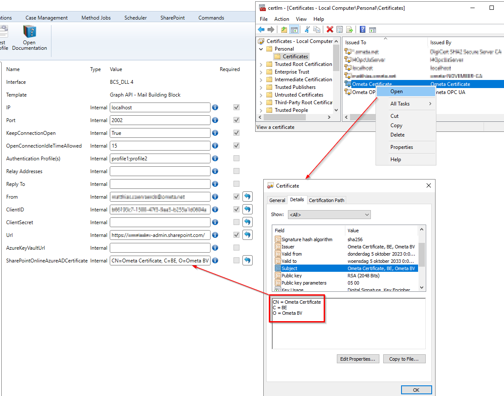Image resolution: width=504 pixels, height=396 pixels.
Task: Toggle Required checkbox for KeepConnectionOpen
Action: [236, 133]
